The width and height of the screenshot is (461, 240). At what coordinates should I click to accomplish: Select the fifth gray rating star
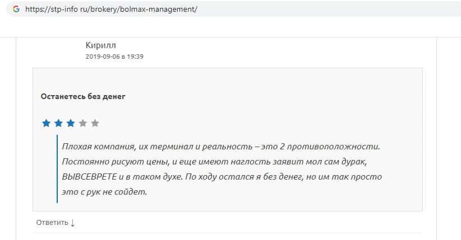coord(95,123)
